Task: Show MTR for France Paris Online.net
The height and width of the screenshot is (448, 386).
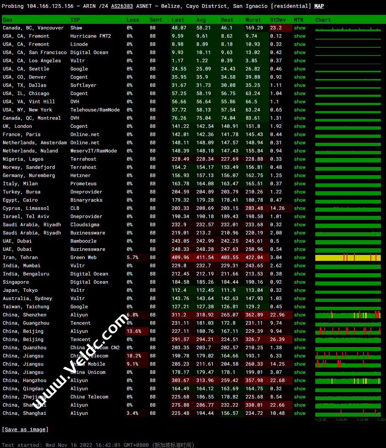Action: [300, 135]
